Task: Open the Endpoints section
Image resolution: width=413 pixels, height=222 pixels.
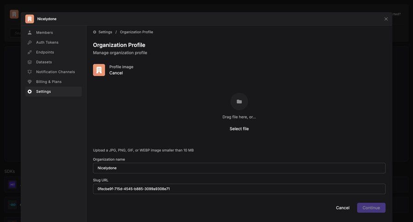Action: point(54,52)
